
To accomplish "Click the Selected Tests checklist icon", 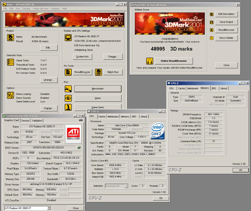I will 11,62.
